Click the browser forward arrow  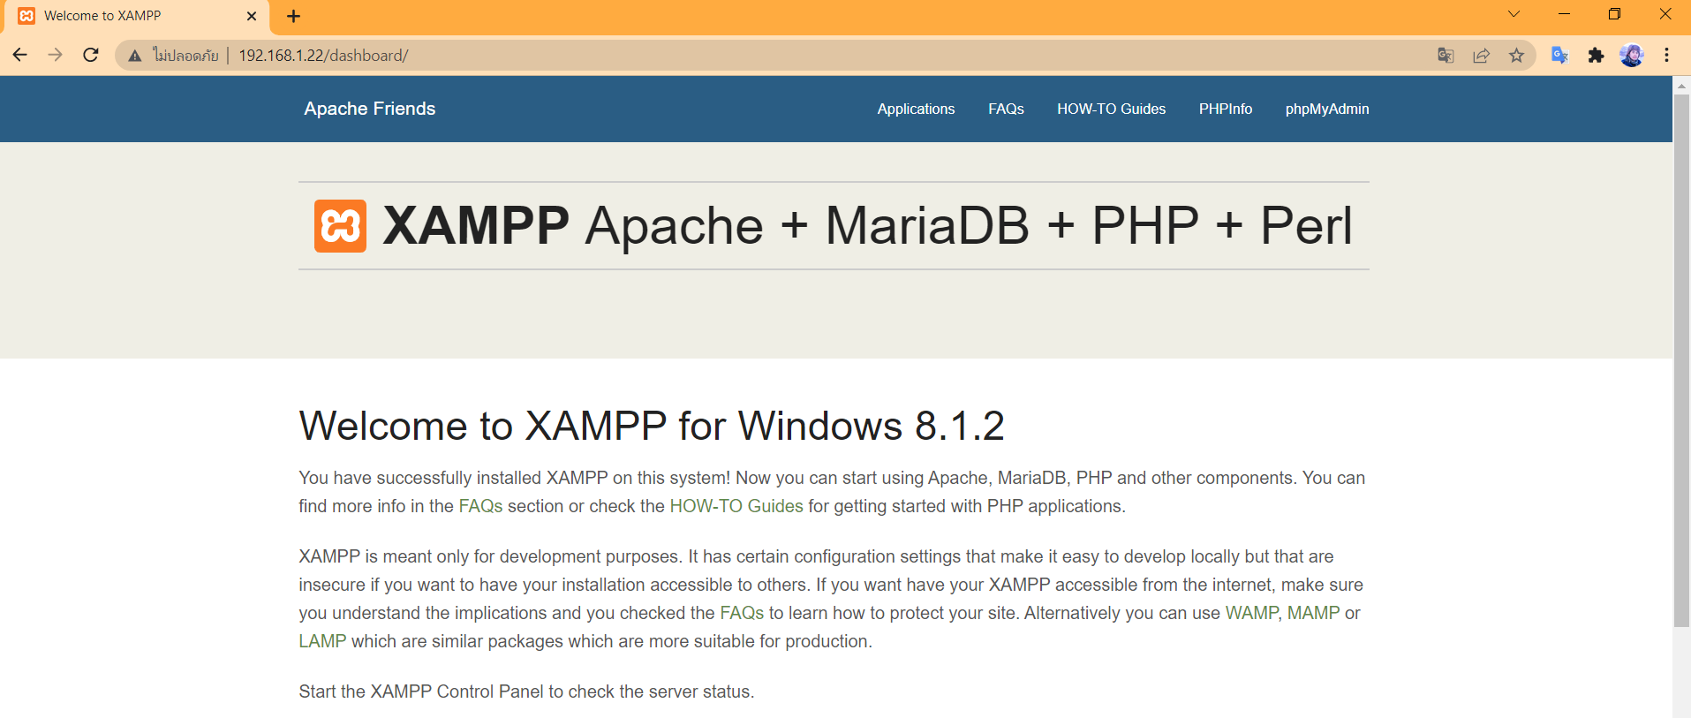point(55,55)
